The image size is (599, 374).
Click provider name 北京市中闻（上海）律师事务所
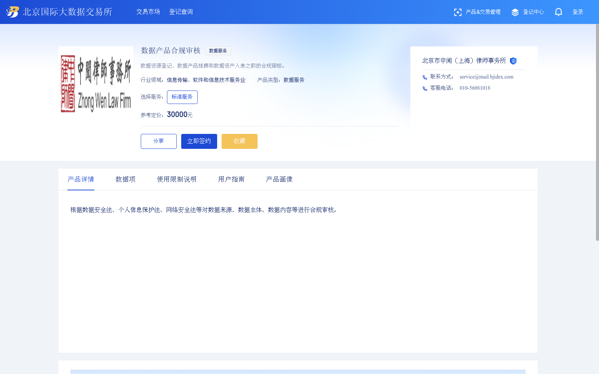[x=464, y=61]
